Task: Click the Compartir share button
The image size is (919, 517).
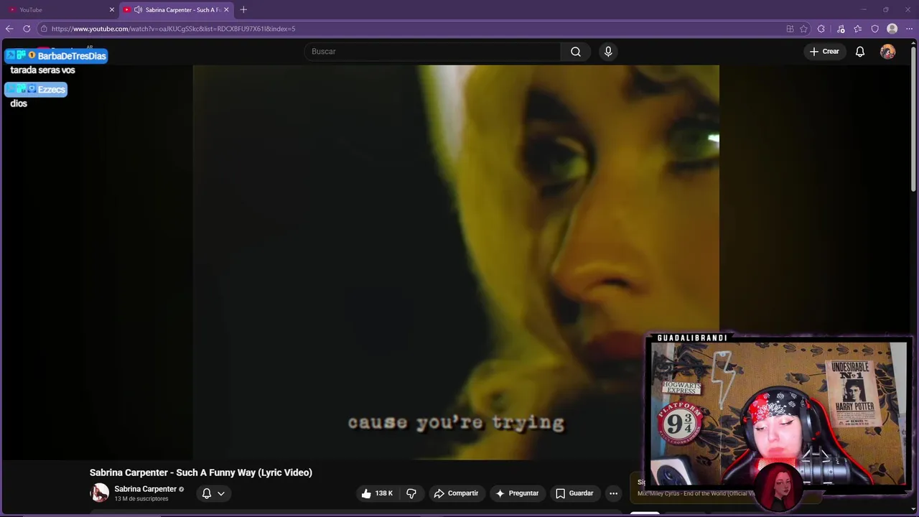Action: (x=456, y=493)
